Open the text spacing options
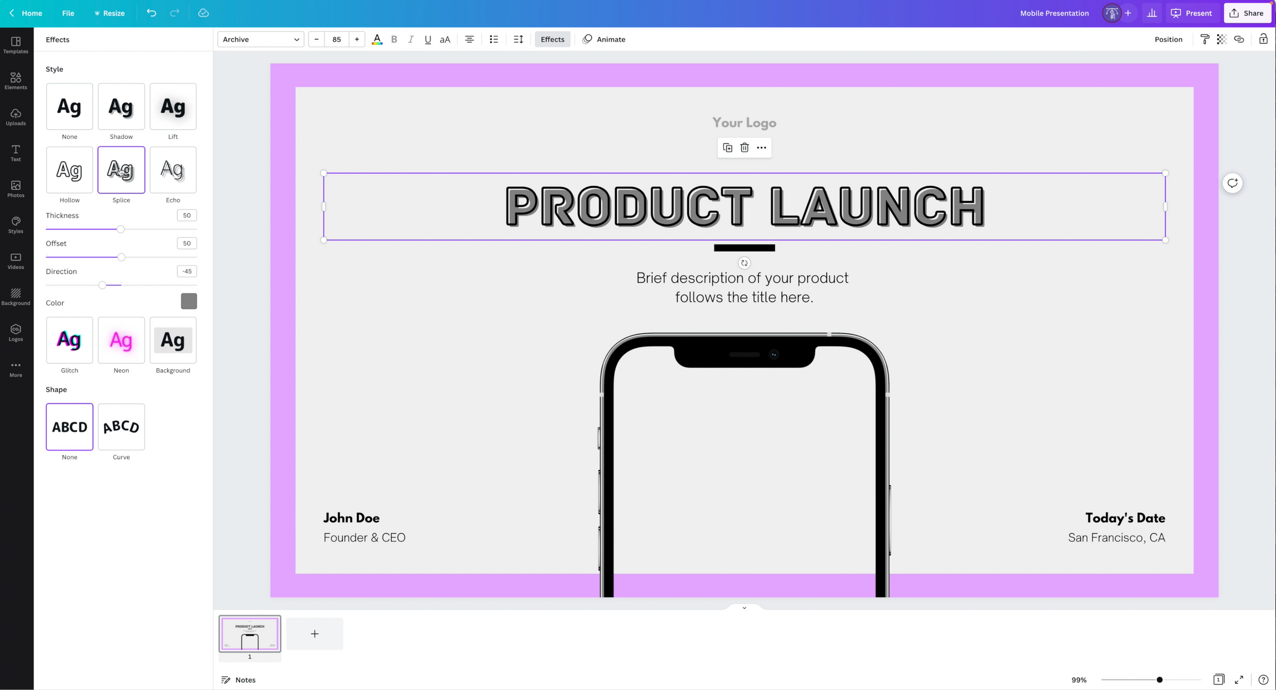 tap(518, 39)
